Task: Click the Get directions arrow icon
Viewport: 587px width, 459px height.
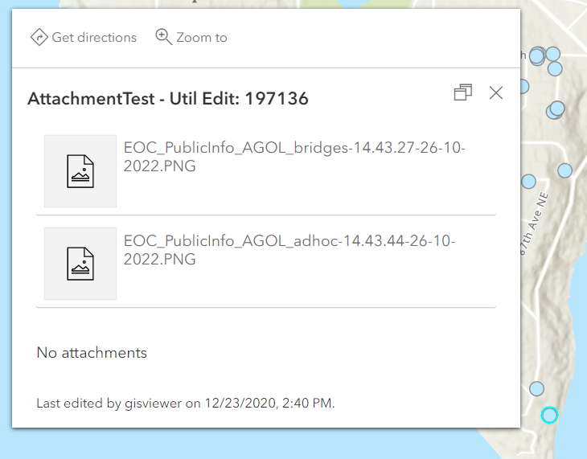Action: pyautogui.click(x=39, y=38)
